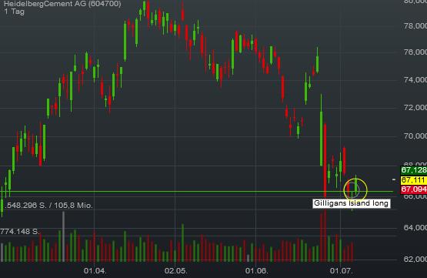Click the 01.04. date axis label

[95, 271]
